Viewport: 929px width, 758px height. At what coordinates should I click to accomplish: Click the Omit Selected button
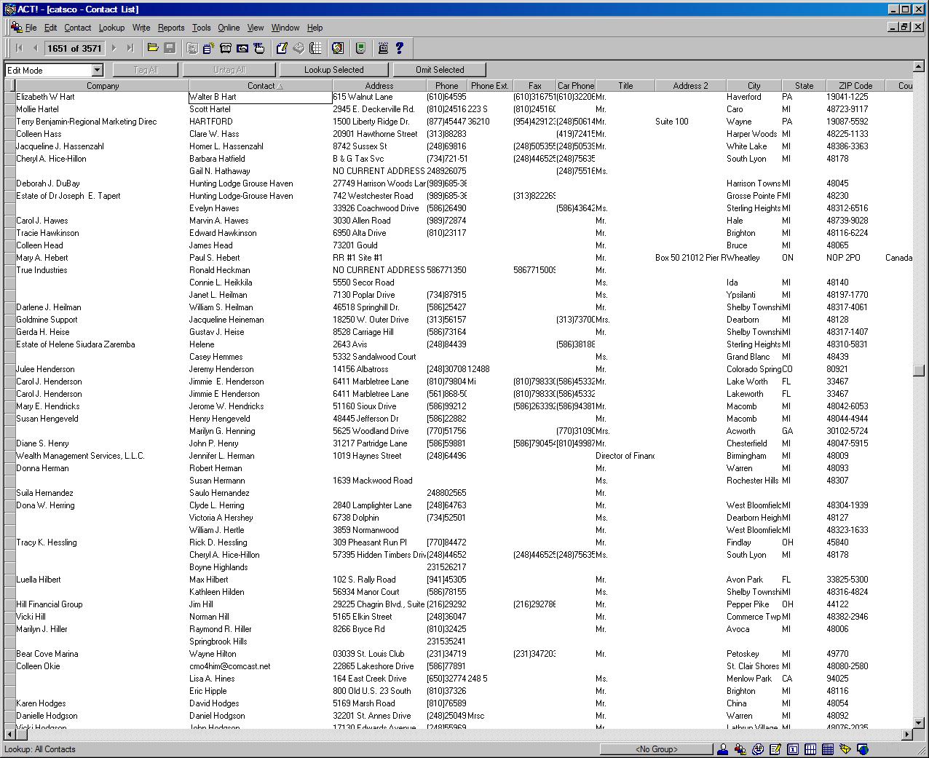tap(440, 70)
